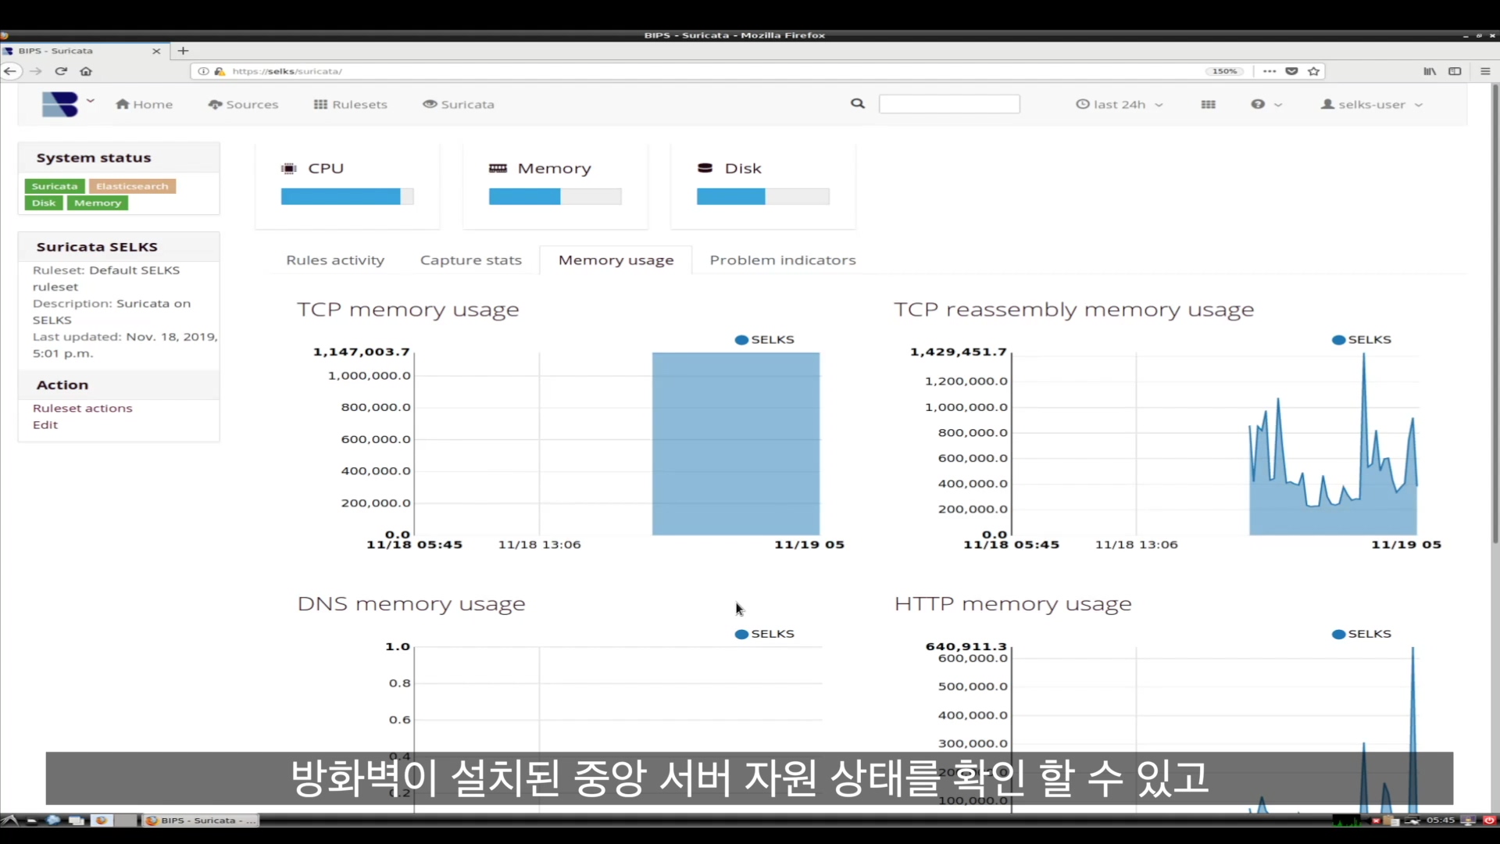Click the Disk stack icon

pos(705,168)
